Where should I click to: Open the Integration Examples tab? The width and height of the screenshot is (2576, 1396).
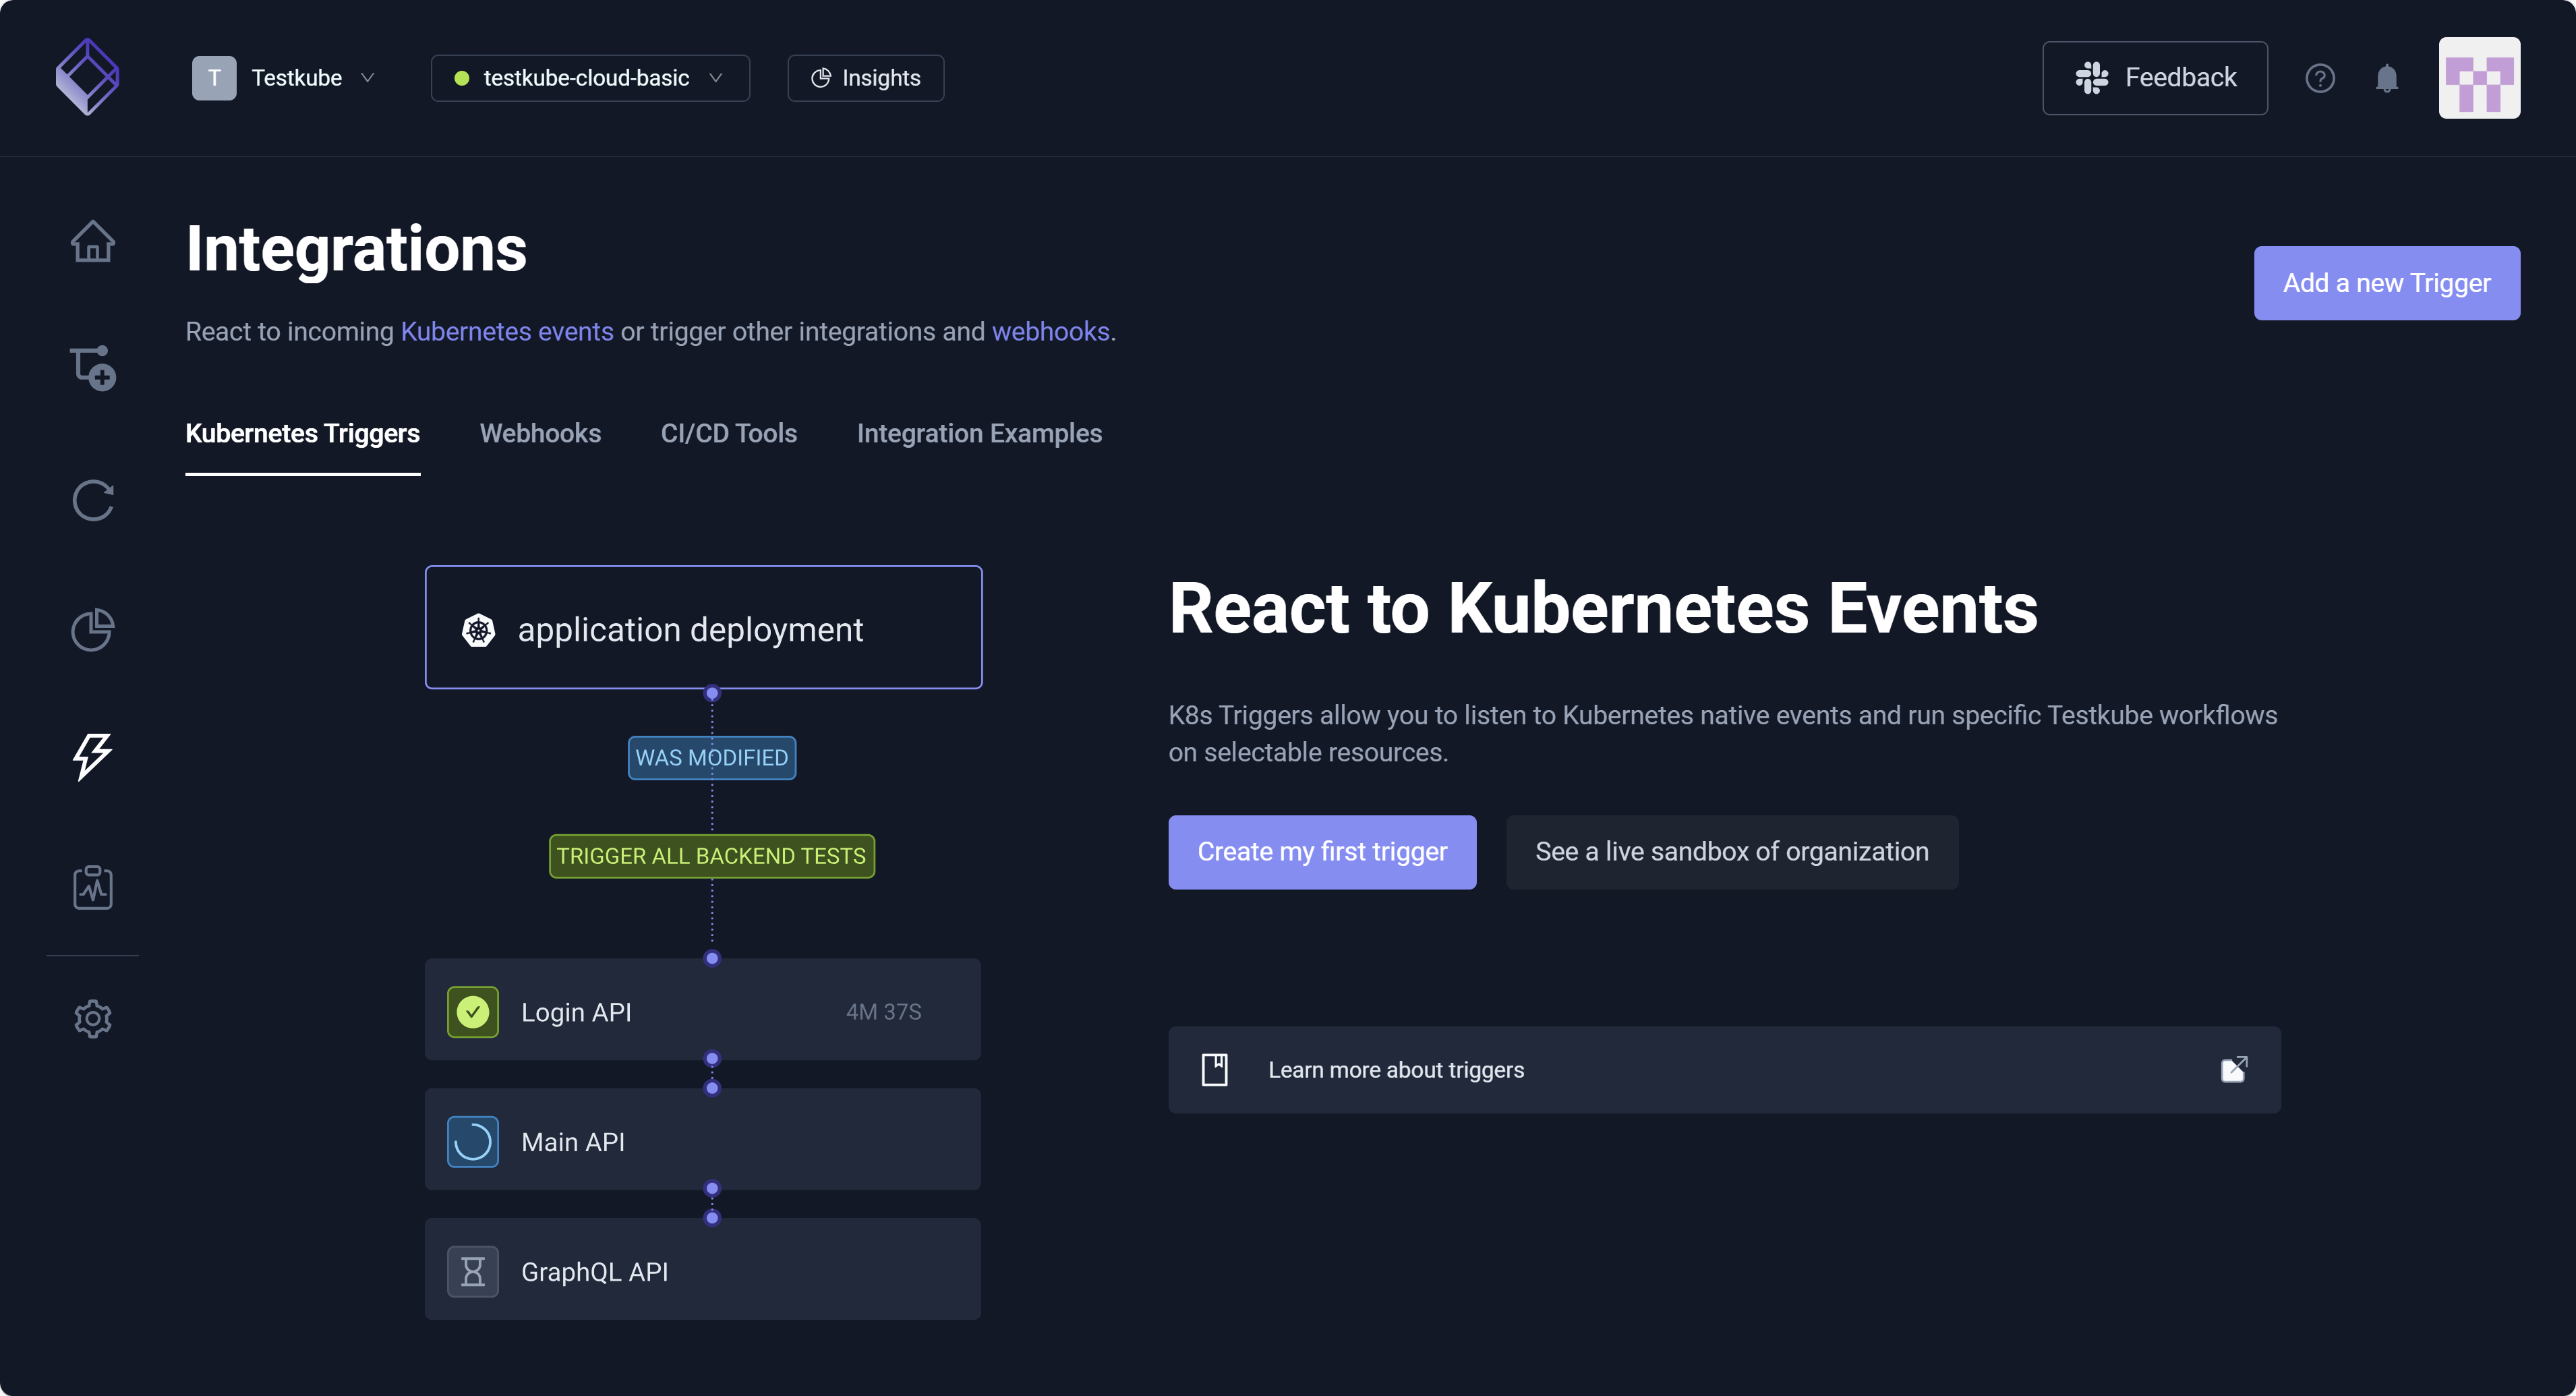tap(979, 433)
